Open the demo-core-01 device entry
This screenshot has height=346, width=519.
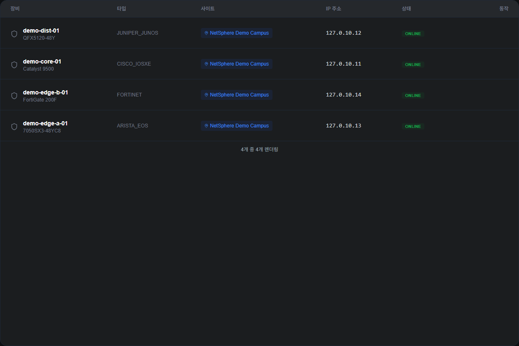[x=42, y=61]
